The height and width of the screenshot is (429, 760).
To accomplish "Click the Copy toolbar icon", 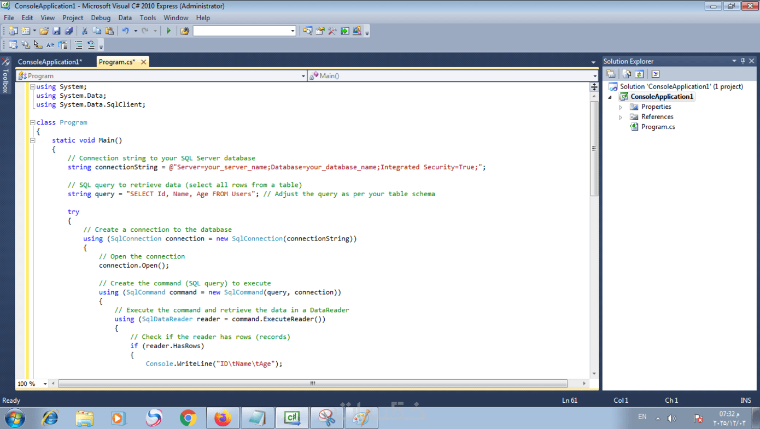I will pos(97,31).
